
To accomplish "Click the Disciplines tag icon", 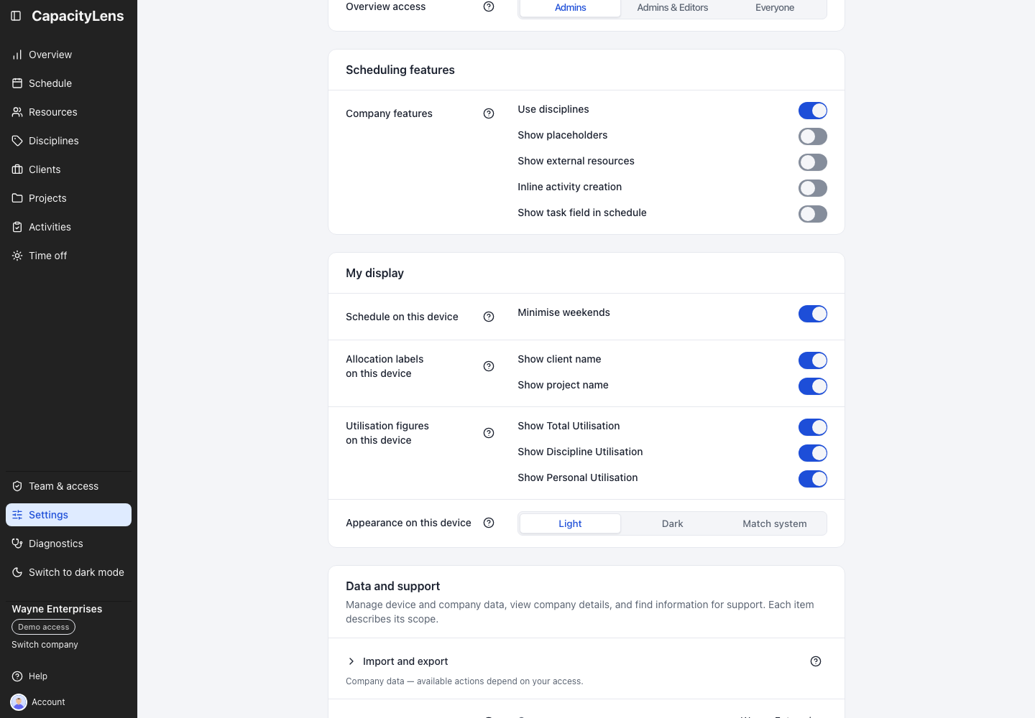I will [17, 141].
